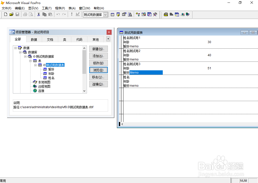Click the Modify Form ruler icon
The width and height of the screenshot is (258, 183).
click(x=78, y=14)
